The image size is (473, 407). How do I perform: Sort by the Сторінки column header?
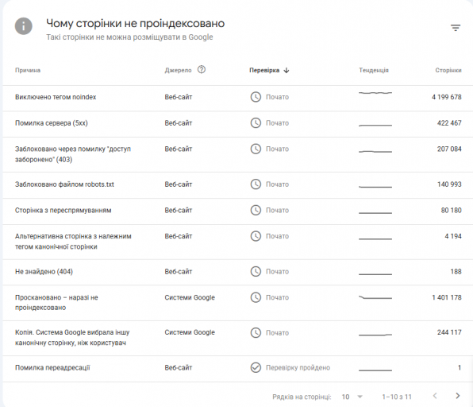coord(448,71)
